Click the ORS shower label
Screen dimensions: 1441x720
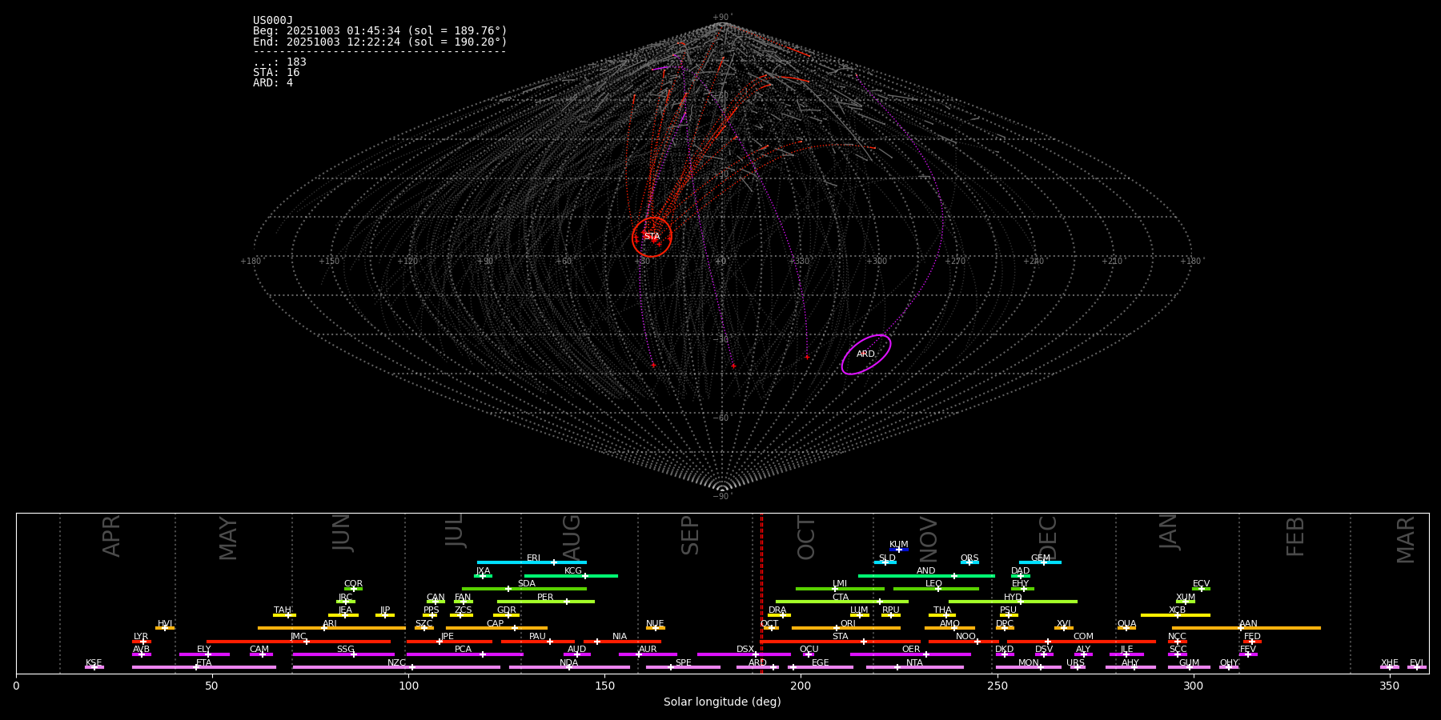point(969,558)
